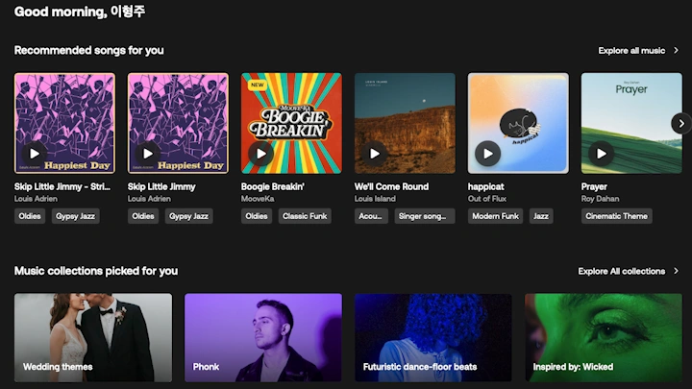Click the Jazz tag under happicat
The width and height of the screenshot is (692, 389).
(541, 216)
